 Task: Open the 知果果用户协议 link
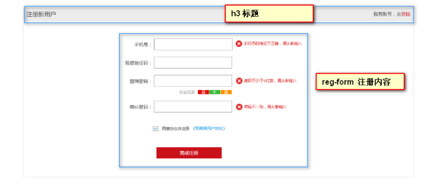click(209, 128)
